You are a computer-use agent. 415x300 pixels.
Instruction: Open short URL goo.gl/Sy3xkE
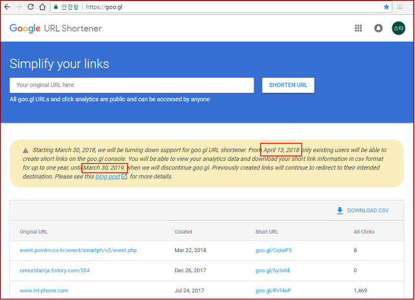coord(272,270)
